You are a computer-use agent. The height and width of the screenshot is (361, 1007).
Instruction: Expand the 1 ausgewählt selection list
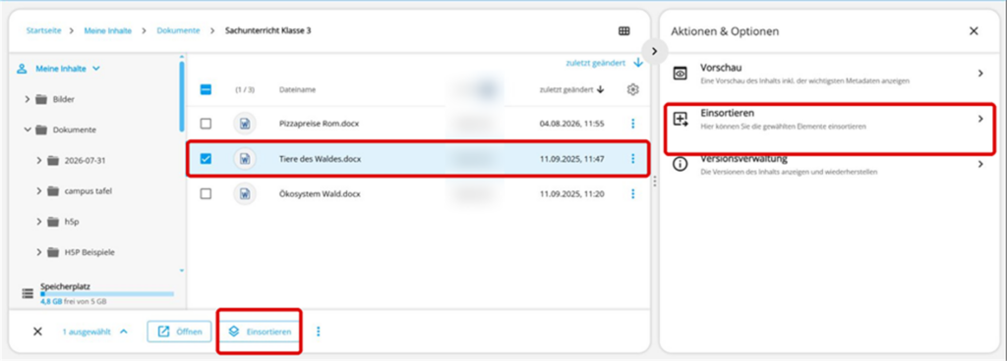click(x=124, y=332)
